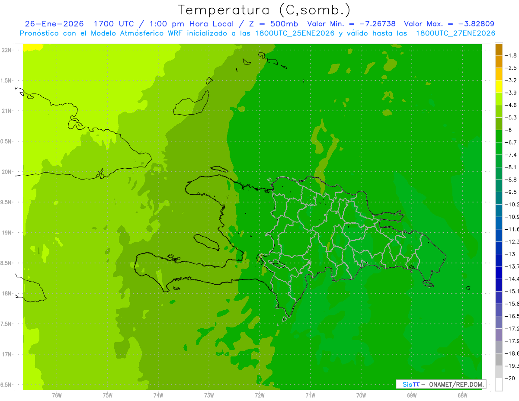Screen dimensions: 519x401
Task: Click the '-4.6' colorbar label
Action: pyautogui.click(x=511, y=105)
